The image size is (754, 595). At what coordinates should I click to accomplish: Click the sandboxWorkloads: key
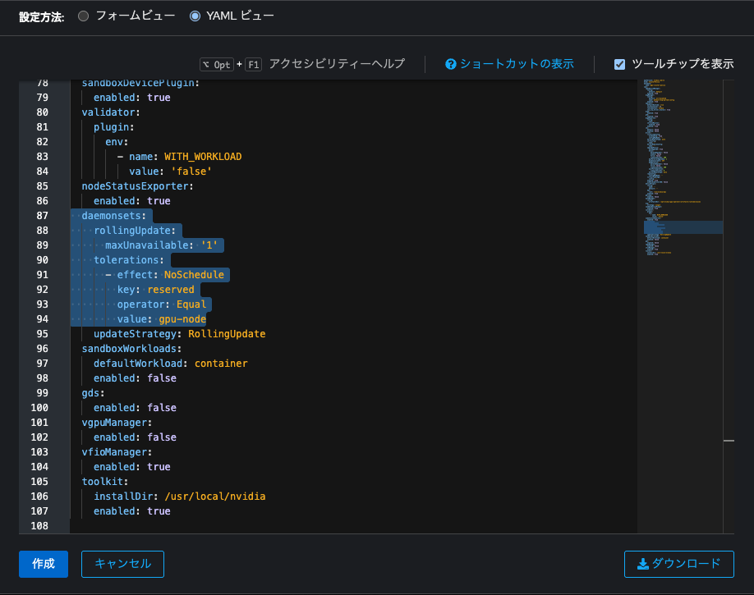click(131, 349)
